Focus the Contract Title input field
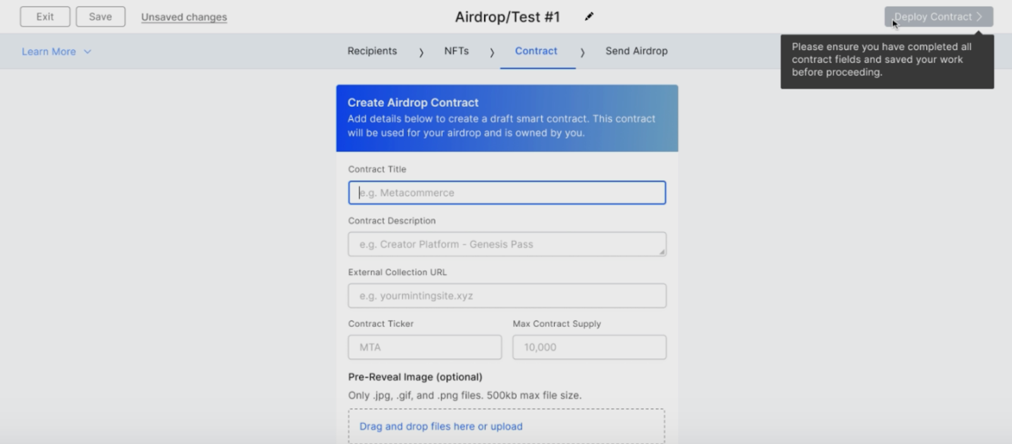 point(507,193)
